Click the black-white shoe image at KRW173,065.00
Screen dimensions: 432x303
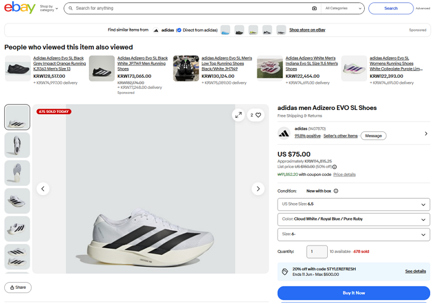tap(102, 68)
